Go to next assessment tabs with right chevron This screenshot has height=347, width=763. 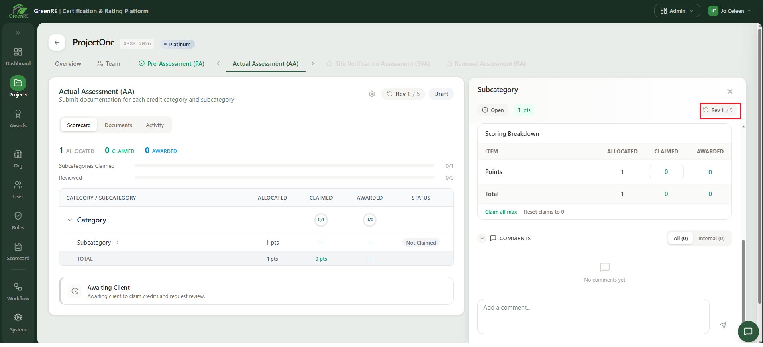[312, 63]
